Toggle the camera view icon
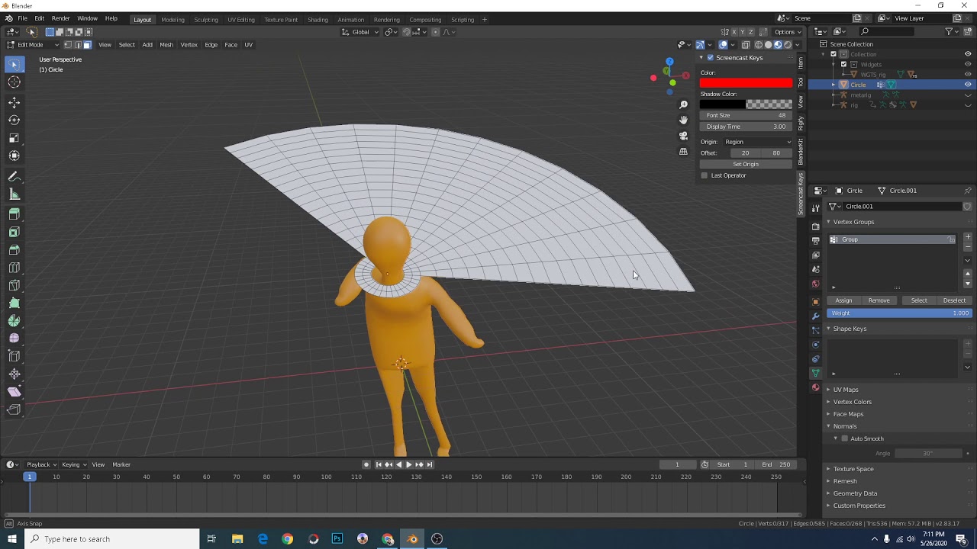Image resolution: width=977 pixels, height=549 pixels. click(683, 136)
